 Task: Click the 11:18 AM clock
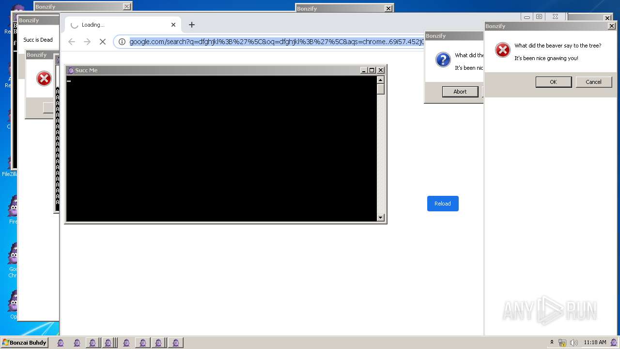[595, 342]
